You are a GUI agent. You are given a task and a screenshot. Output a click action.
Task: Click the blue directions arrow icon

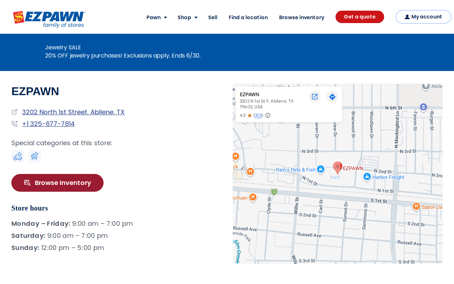point(332,97)
